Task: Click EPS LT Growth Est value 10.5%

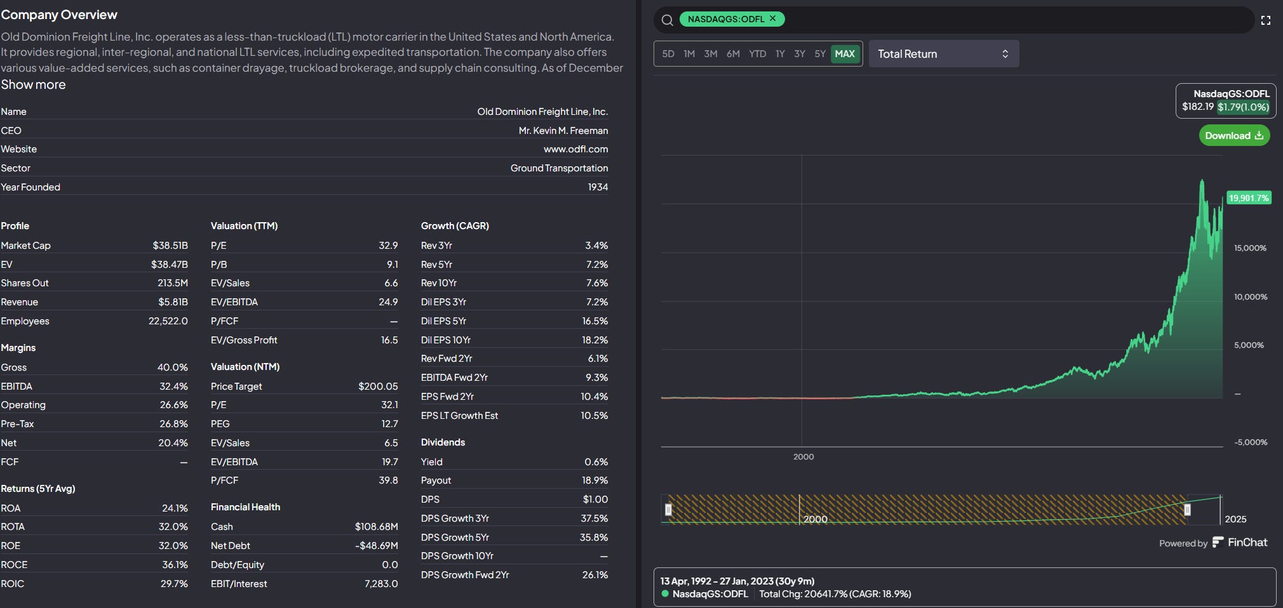Action: tap(594, 416)
